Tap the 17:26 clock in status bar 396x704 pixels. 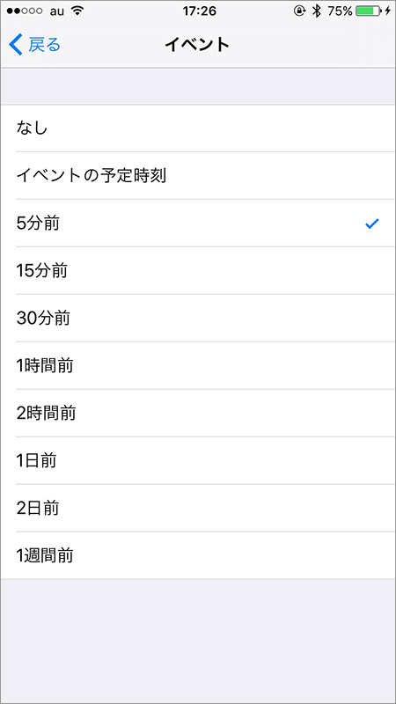[199, 11]
